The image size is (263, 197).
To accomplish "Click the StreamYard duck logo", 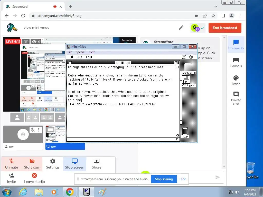I will [12, 28].
